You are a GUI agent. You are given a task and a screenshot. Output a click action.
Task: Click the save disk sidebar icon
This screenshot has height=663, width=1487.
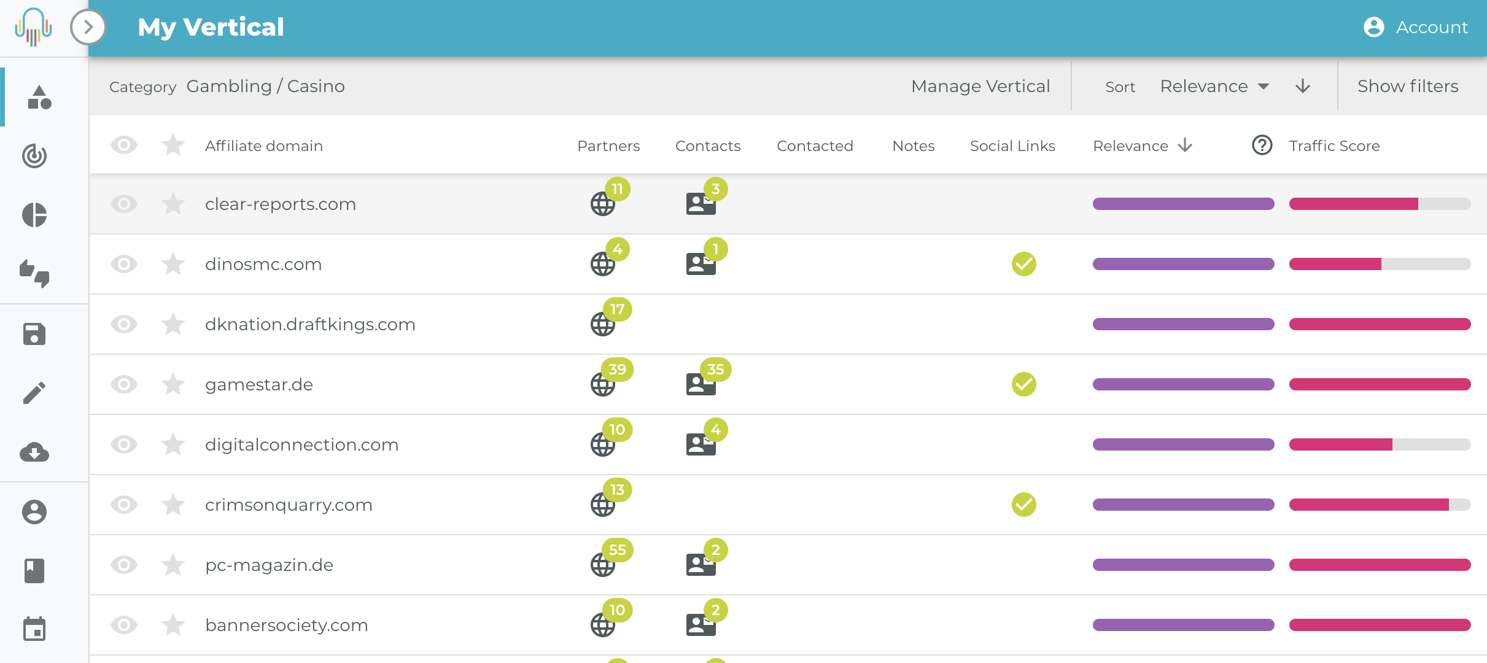pos(34,334)
